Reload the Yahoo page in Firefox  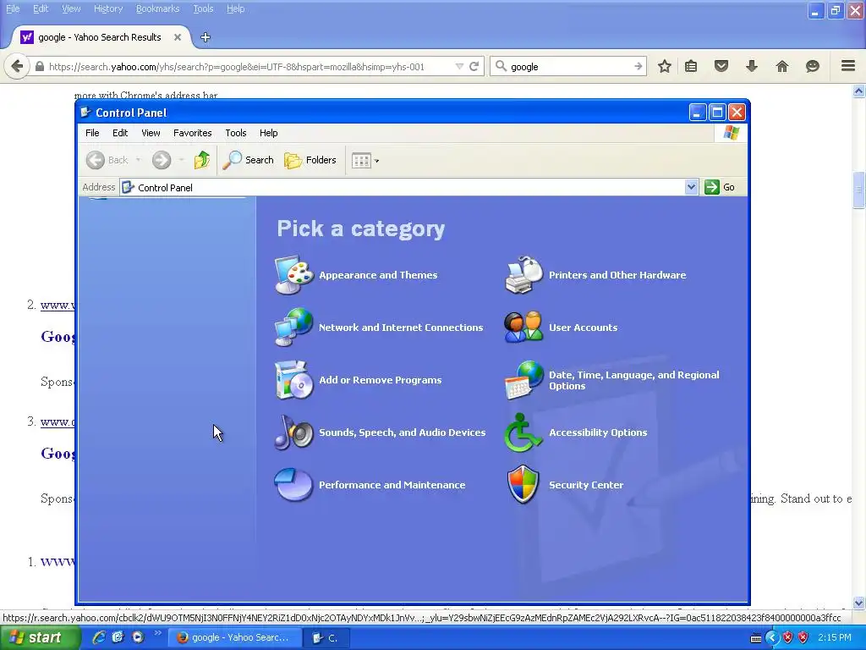point(474,67)
